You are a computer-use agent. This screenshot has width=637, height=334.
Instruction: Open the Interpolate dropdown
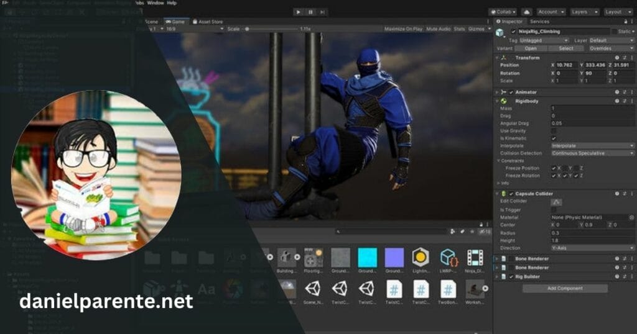(592, 146)
